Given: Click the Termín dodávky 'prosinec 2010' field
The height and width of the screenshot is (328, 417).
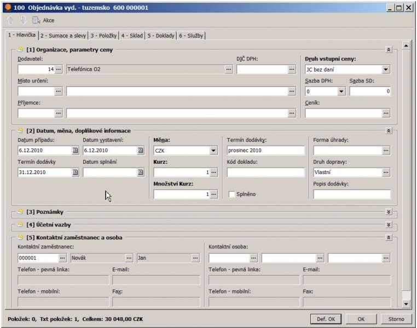Looking at the screenshot, I should coord(265,151).
